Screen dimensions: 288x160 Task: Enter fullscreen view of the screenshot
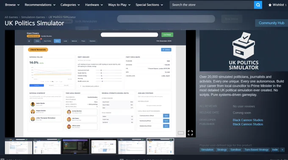[190, 133]
